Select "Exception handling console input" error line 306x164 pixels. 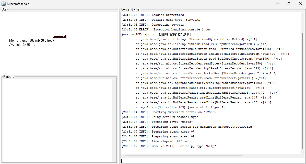click(x=166, y=29)
